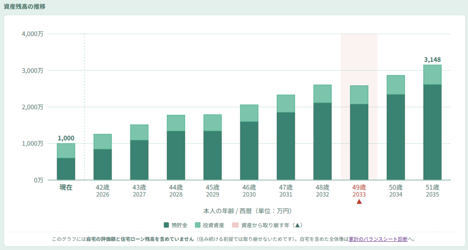The width and height of the screenshot is (468, 250).
Task: Click the 0万 y-axis label
Action: (38, 180)
